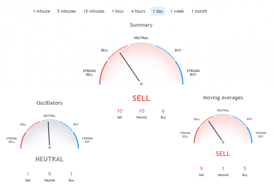Image resolution: width=274 pixels, height=192 pixels.
Task: Click the Oscillators gauge needle
Action: coord(49,134)
